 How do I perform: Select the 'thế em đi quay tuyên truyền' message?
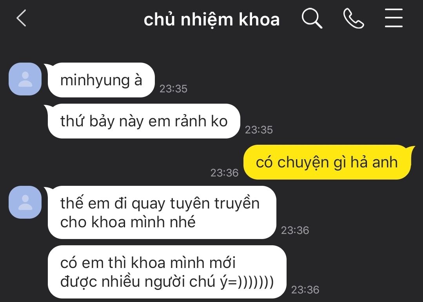tap(162, 212)
